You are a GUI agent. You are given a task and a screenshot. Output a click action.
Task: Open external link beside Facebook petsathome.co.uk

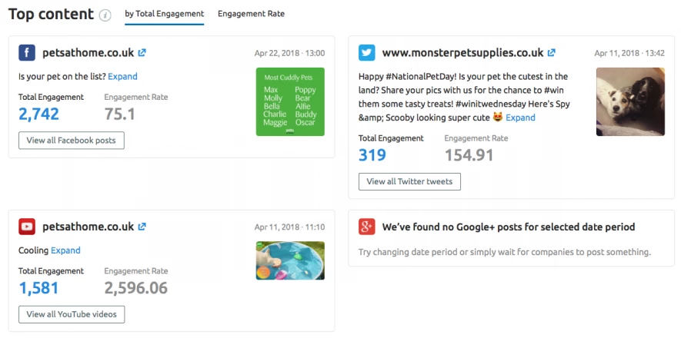click(x=142, y=53)
